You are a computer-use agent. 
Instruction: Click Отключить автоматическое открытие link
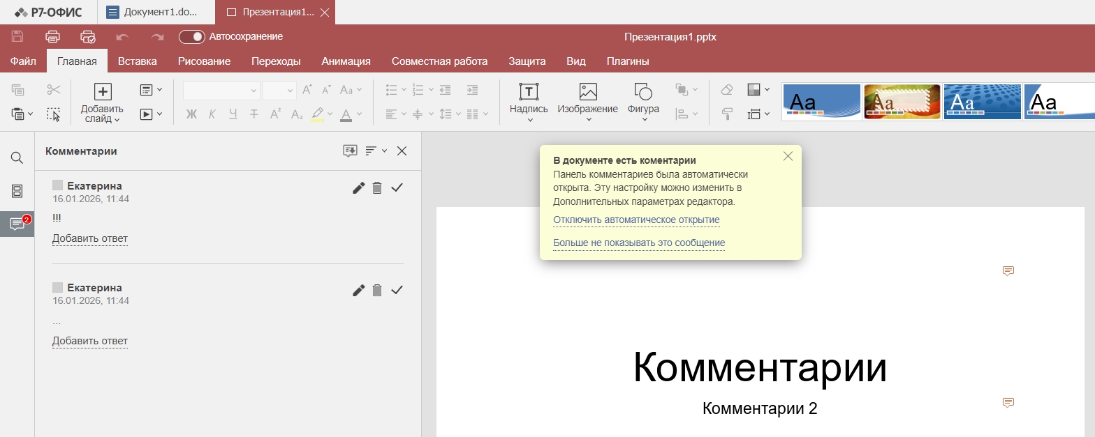pos(636,220)
